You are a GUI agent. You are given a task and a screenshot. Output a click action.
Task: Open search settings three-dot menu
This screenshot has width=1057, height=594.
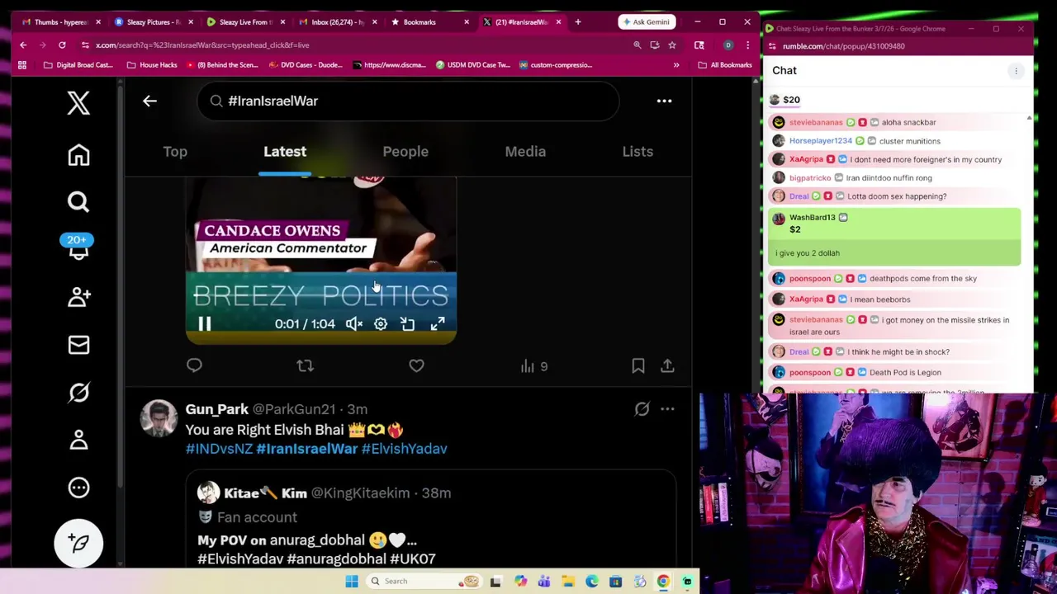[664, 101]
